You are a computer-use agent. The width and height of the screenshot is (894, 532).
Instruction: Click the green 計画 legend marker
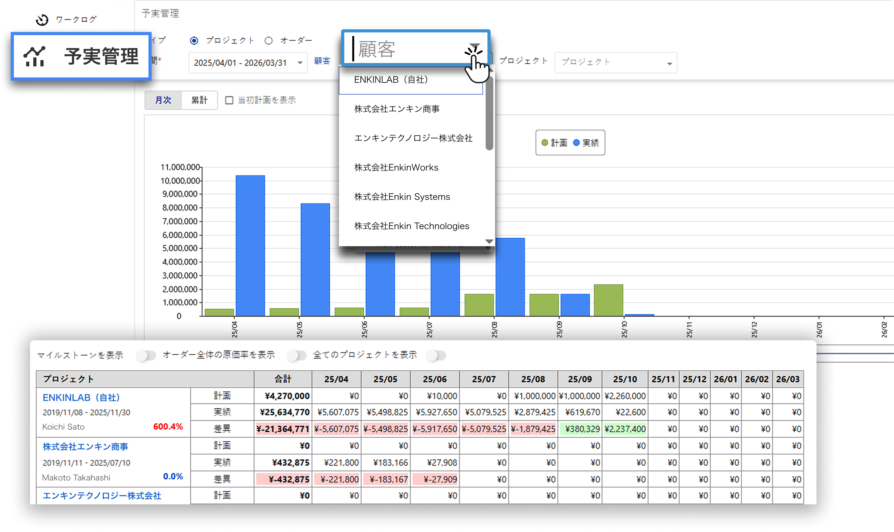(544, 143)
